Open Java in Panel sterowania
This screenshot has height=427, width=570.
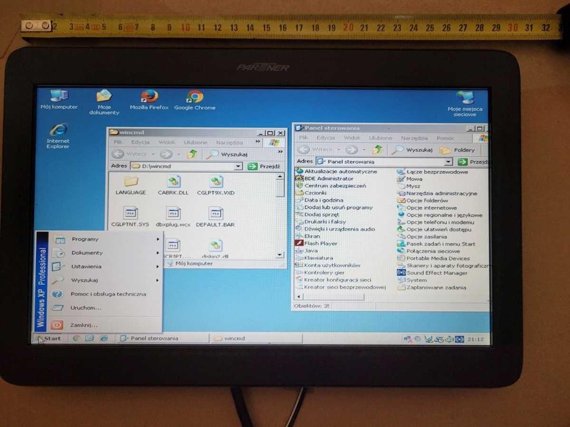point(307,251)
